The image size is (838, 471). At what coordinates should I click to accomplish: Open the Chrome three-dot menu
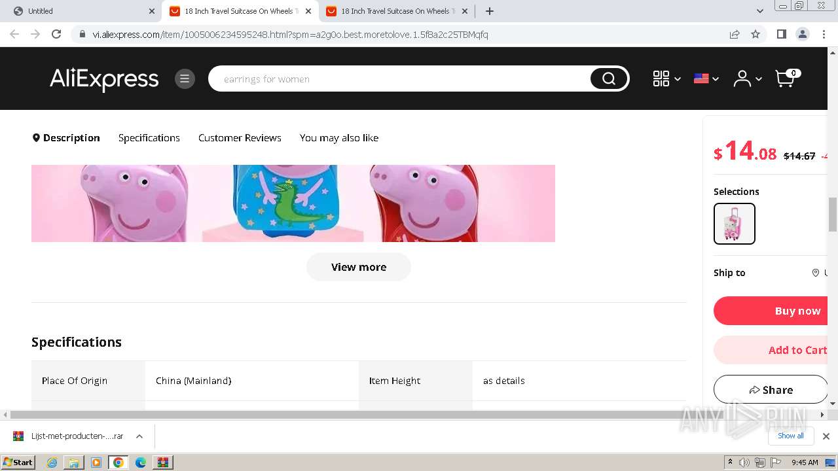[824, 34]
